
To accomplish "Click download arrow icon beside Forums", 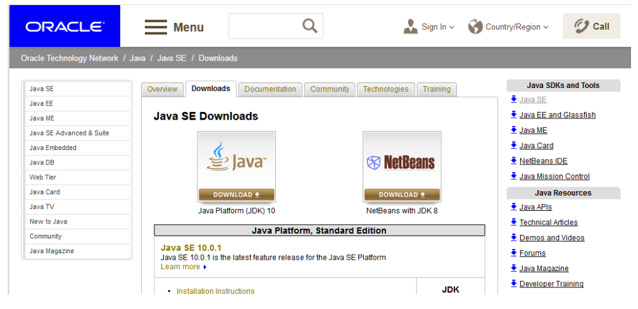I will tap(513, 253).
